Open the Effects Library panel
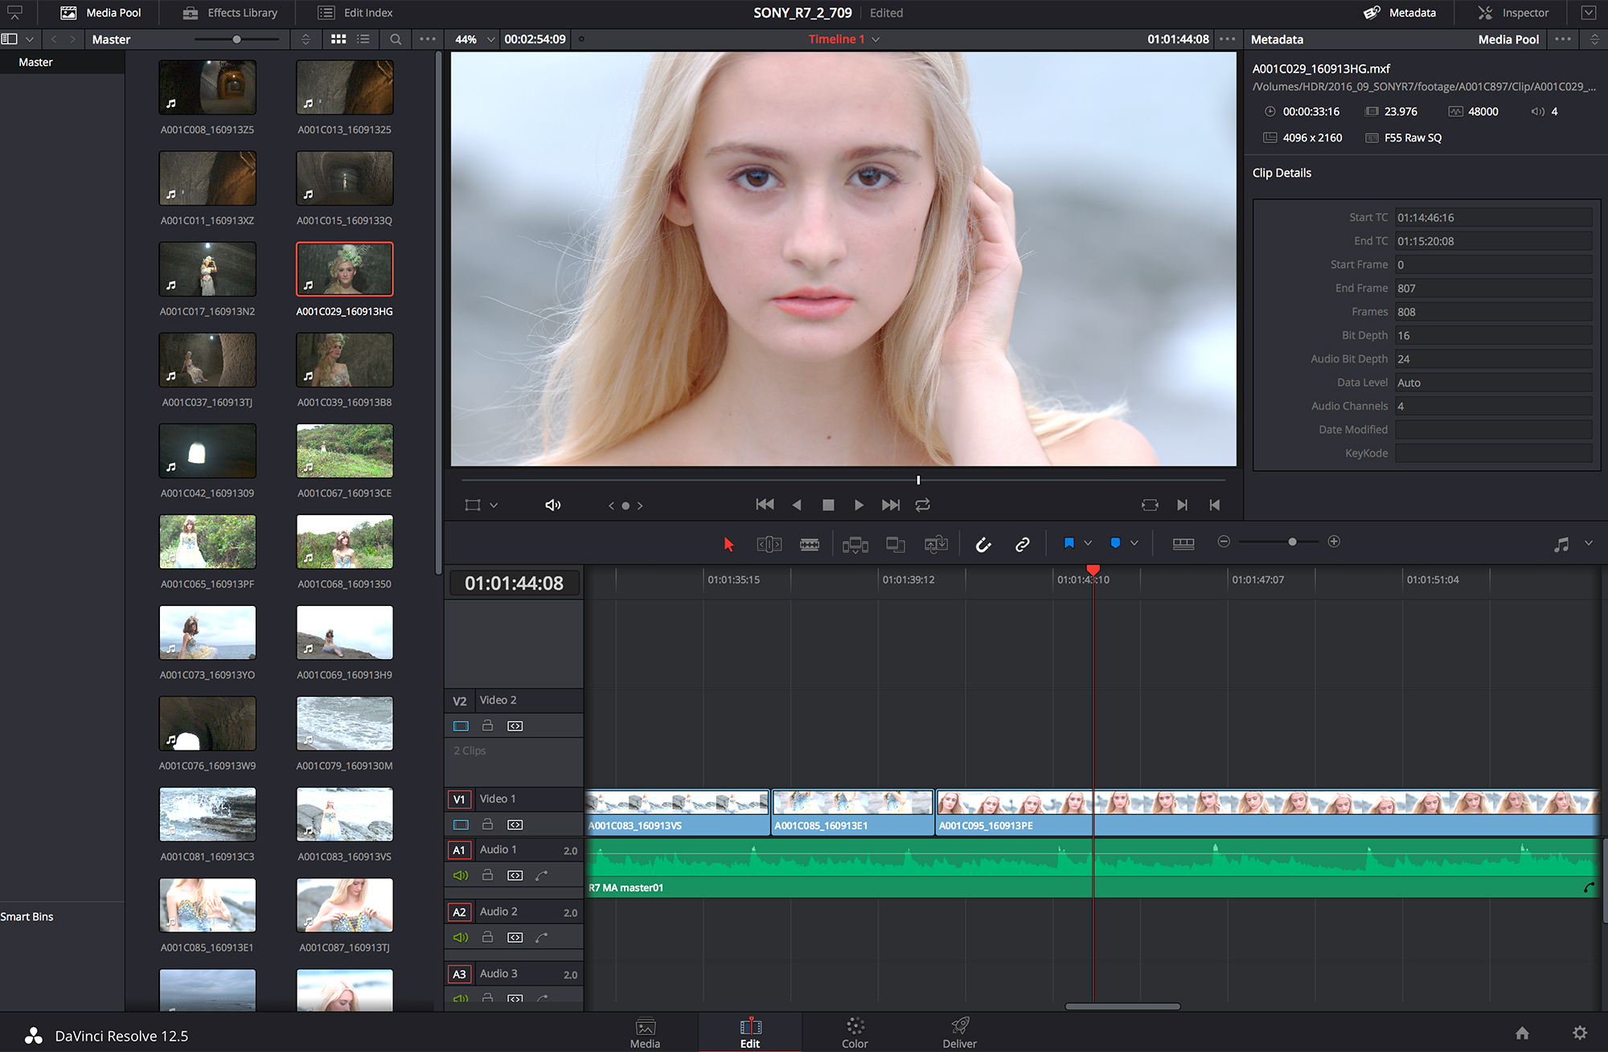This screenshot has height=1052, width=1608. [230, 13]
